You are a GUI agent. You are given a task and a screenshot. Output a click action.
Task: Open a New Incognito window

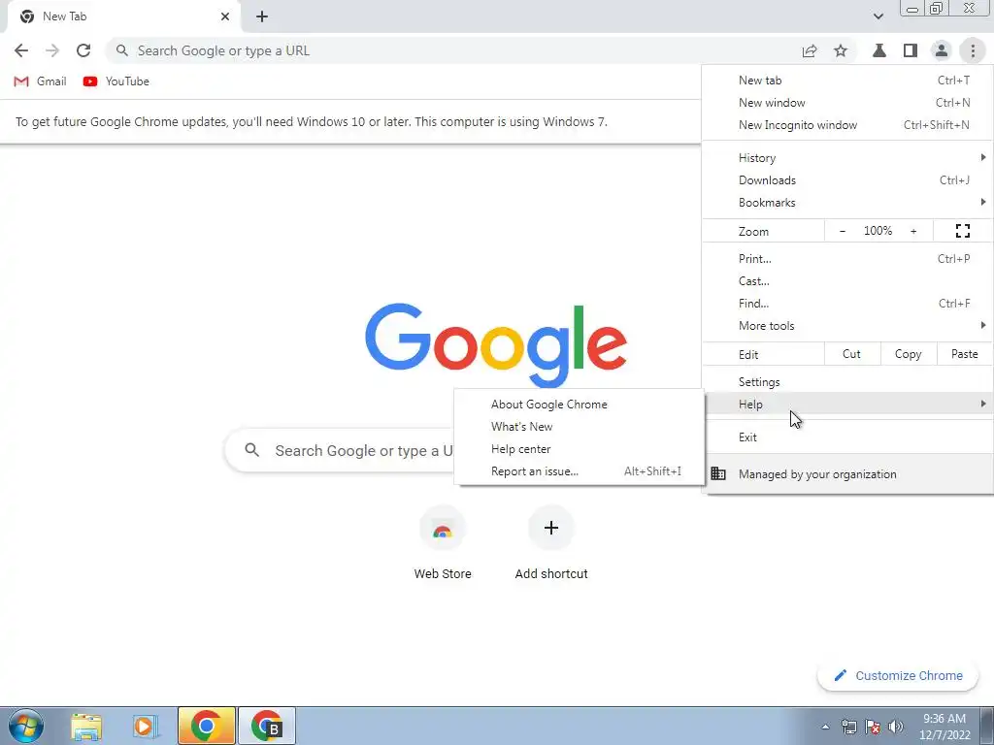(847, 125)
